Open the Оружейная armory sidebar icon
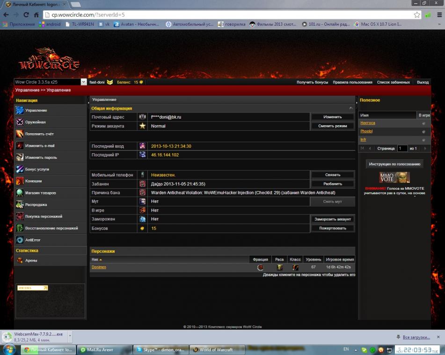The height and width of the screenshot is (355, 445). pyautogui.click(x=20, y=122)
